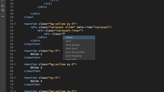This screenshot has width=164, height=92.
Task: Click "bg-yellow py-5" string on line 64
Action: point(62,64)
